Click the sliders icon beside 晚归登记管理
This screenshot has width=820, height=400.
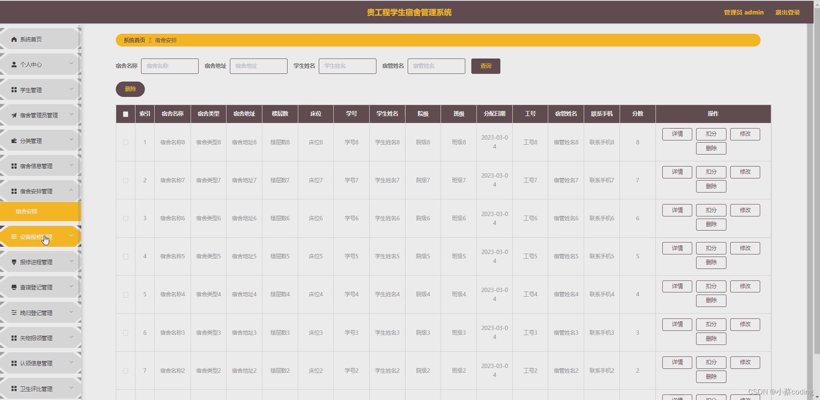(14, 312)
